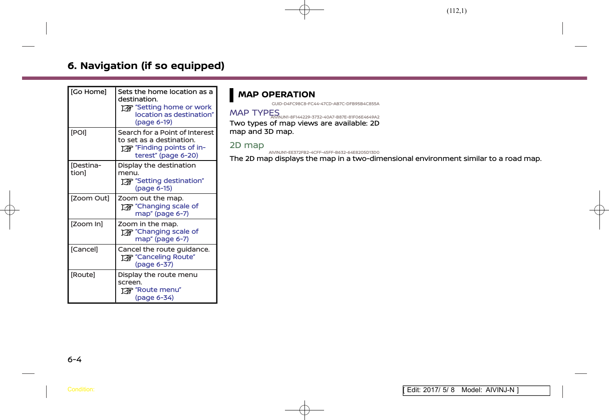This screenshot has width=609, height=420.
Task: Select the [POI] table cell
Action: [92, 144]
